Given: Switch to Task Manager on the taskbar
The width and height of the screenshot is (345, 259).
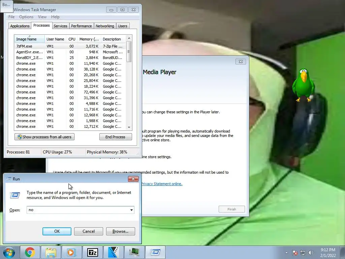Looking at the screenshot, I should click(x=134, y=252).
